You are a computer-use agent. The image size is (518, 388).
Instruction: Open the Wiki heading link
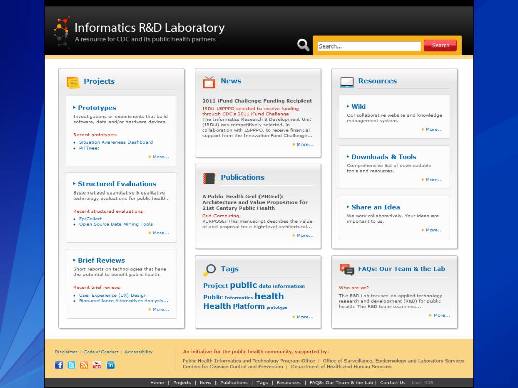pos(359,106)
